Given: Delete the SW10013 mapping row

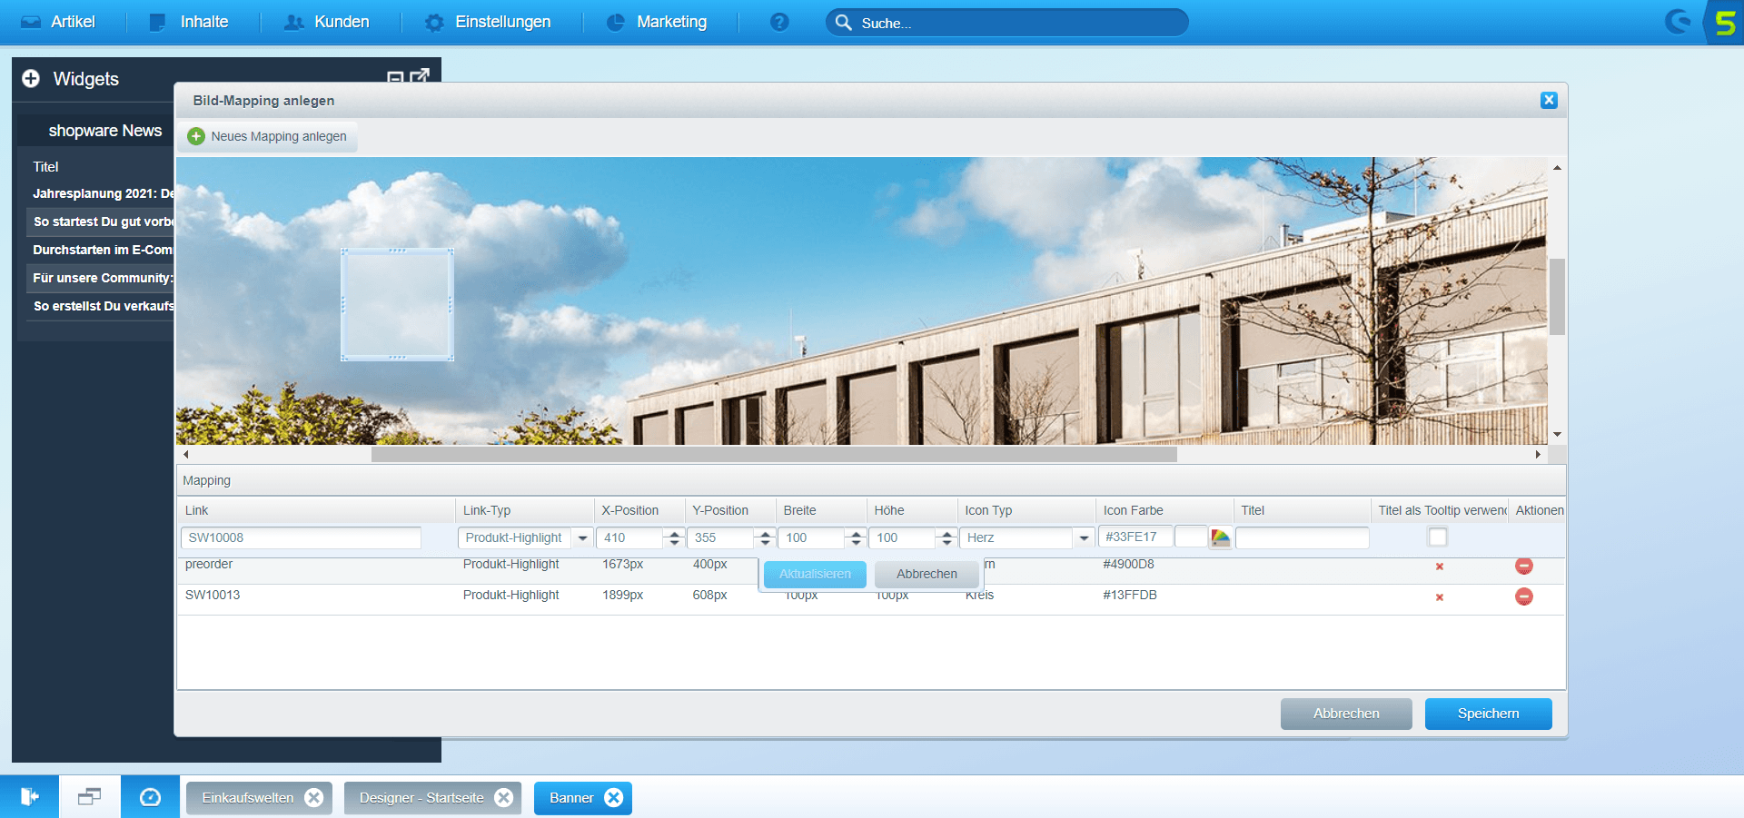Looking at the screenshot, I should 1524,596.
